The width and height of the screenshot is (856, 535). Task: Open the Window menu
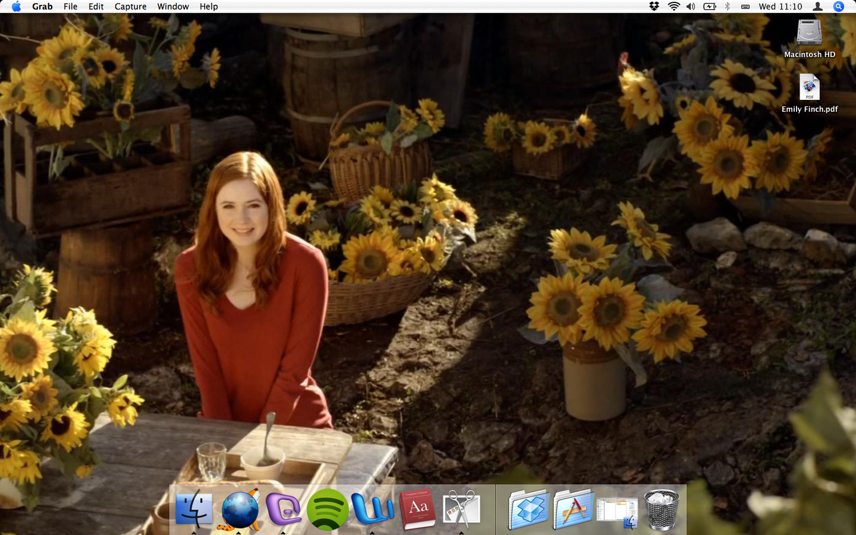[173, 7]
